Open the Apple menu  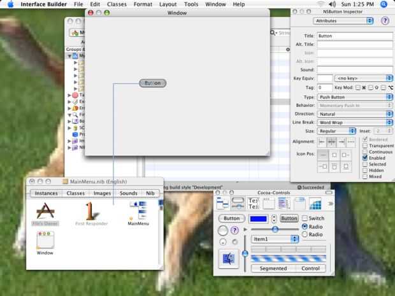click(x=10, y=4)
